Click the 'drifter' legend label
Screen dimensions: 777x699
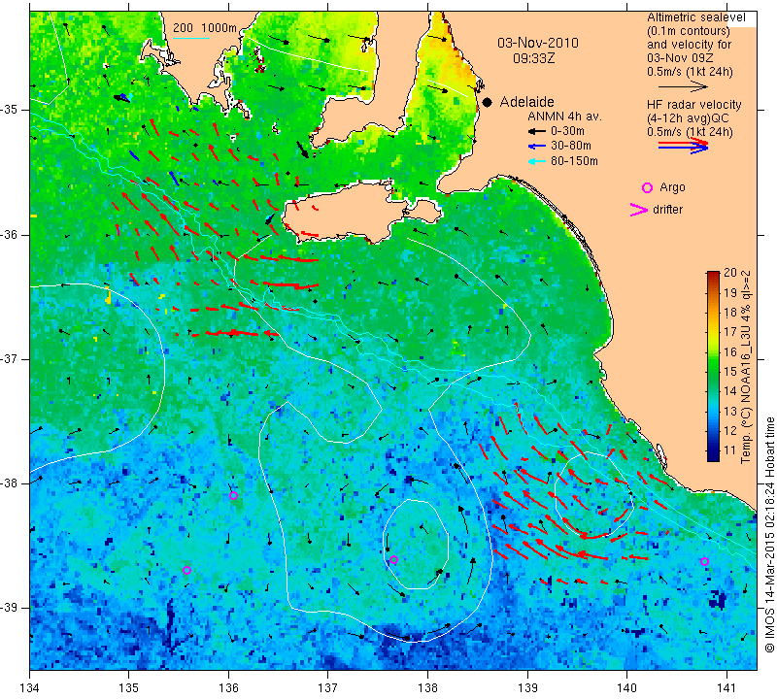667,210
